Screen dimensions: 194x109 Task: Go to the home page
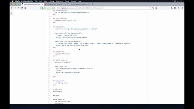[25, 8]
